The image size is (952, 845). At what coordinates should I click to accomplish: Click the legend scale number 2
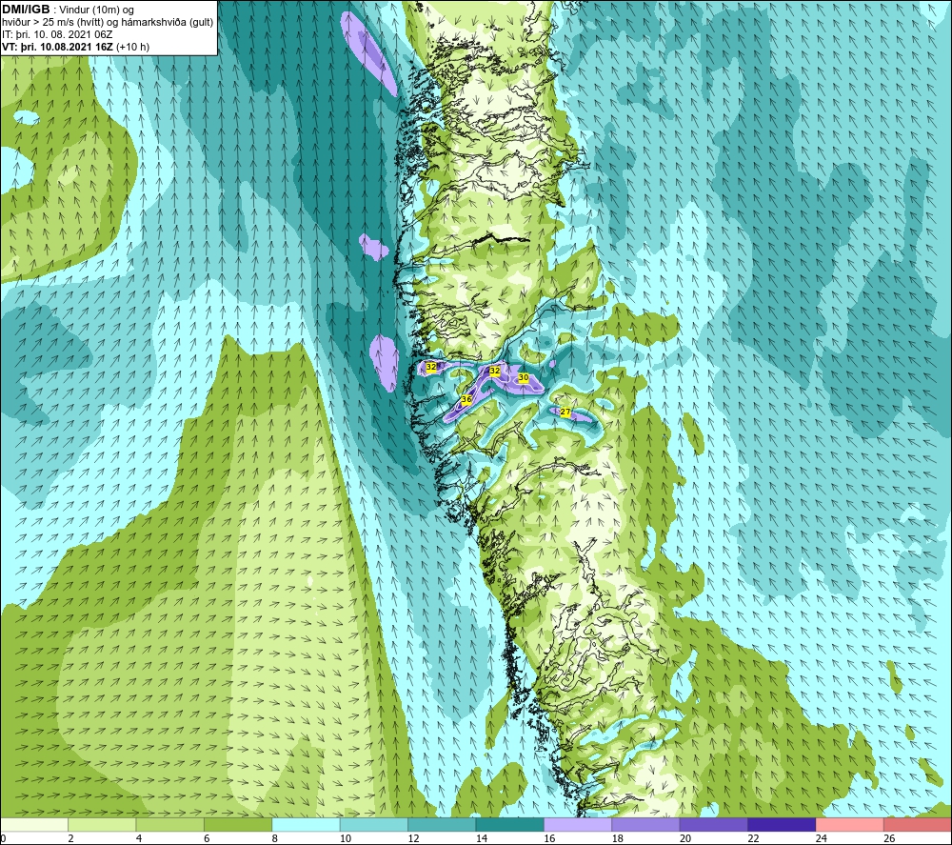coord(71,838)
